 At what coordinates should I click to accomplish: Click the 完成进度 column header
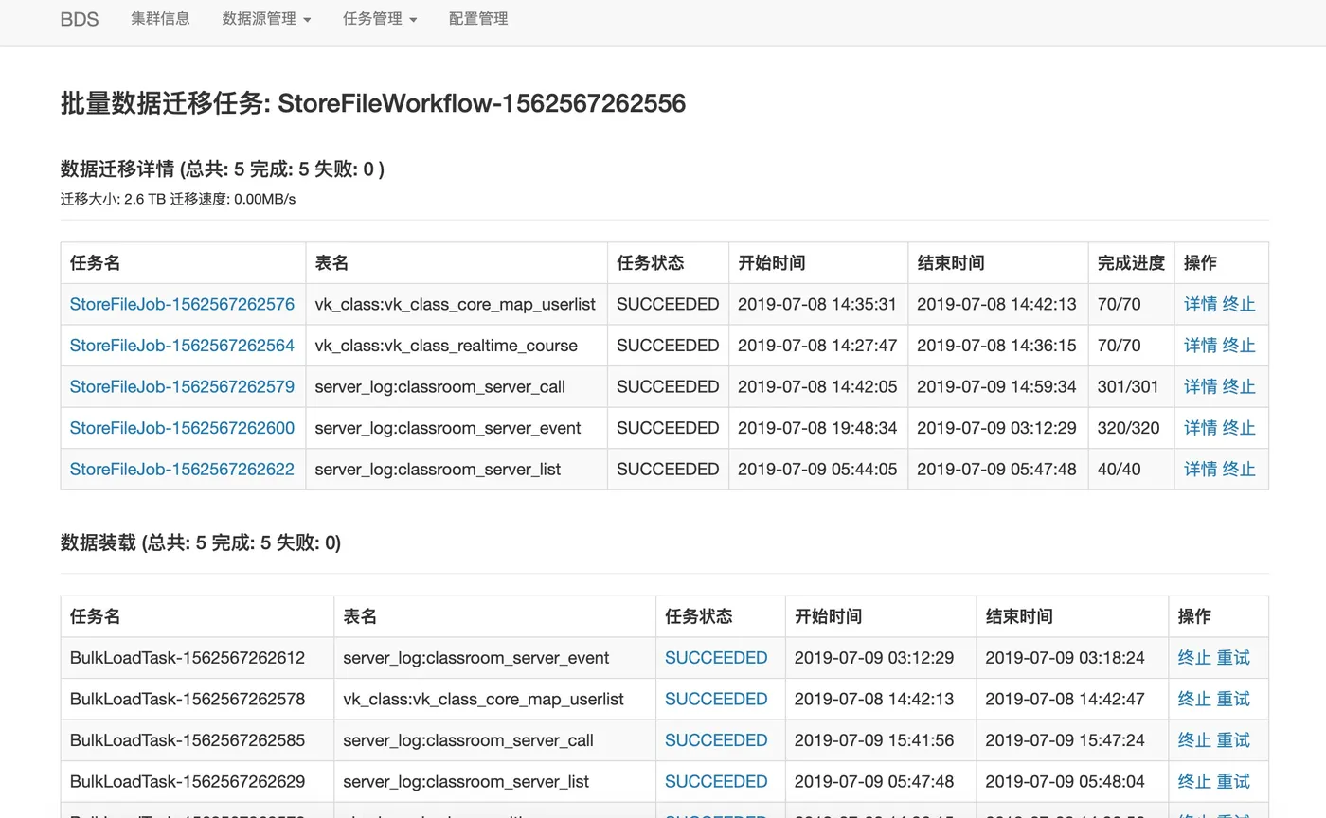[x=1131, y=263]
